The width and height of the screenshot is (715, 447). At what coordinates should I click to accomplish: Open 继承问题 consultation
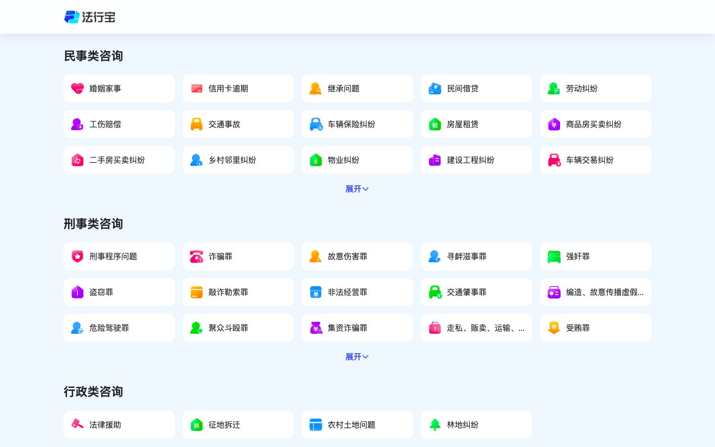[x=357, y=88]
